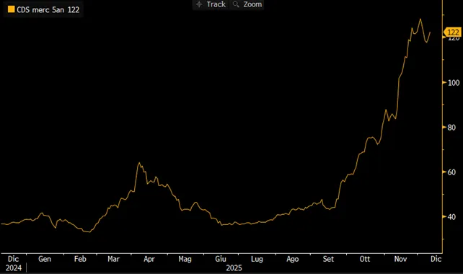Click the Gen month axis label
This screenshot has width=463, height=274.
click(x=45, y=259)
